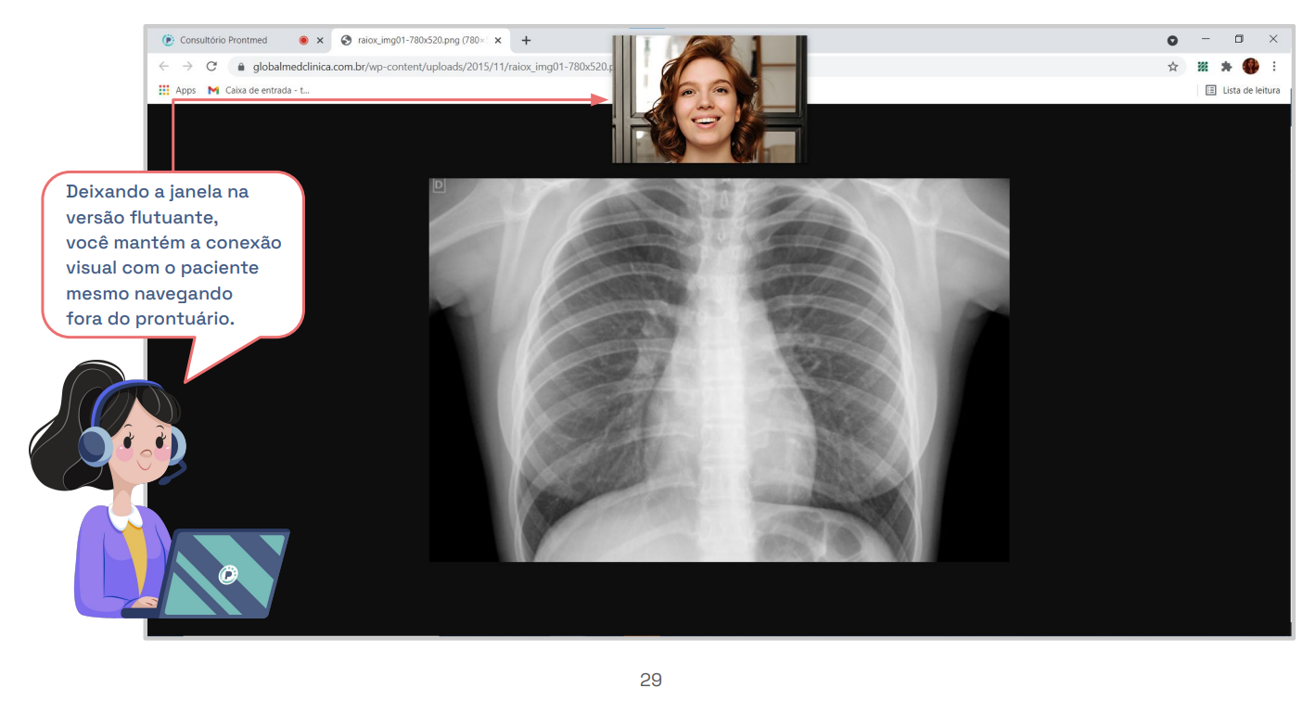Click the browser back arrow
The height and width of the screenshot is (701, 1315).
tap(164, 67)
